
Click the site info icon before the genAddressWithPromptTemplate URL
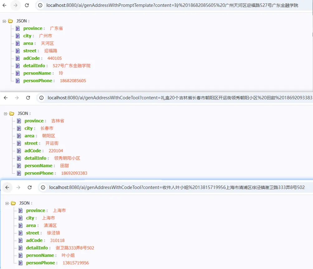coord(40,5)
